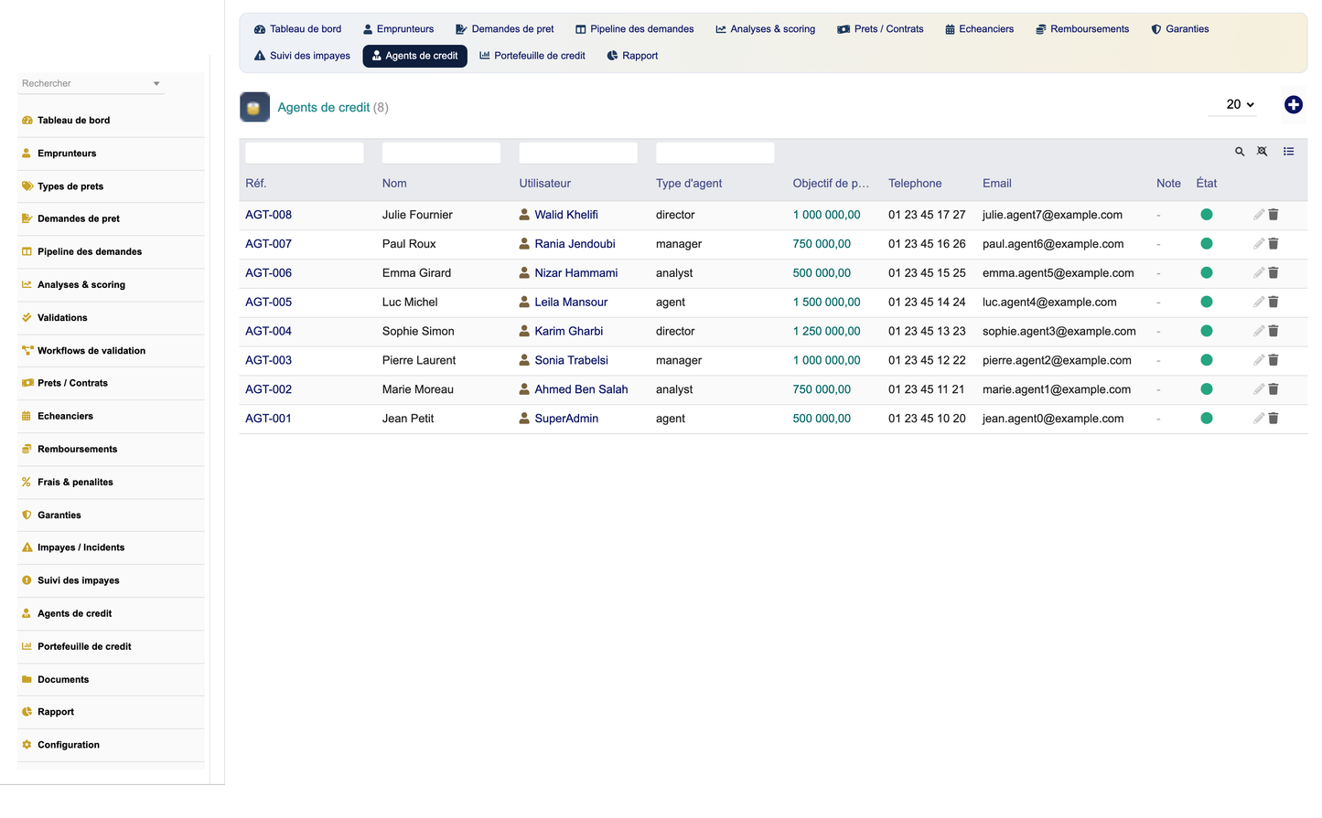
Task: Open SuperAdmin user link
Action: [x=566, y=419]
